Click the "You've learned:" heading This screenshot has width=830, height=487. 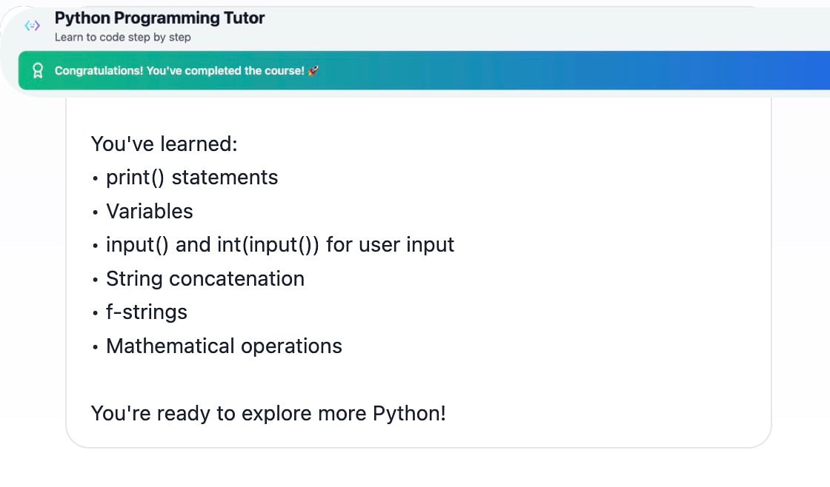tap(164, 144)
